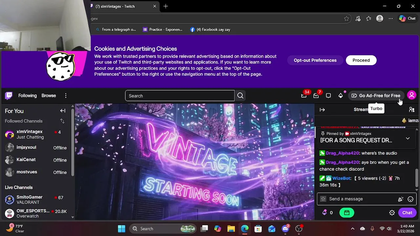
Task: Open notifications inbox with 34 badge
Action: (x=304, y=96)
